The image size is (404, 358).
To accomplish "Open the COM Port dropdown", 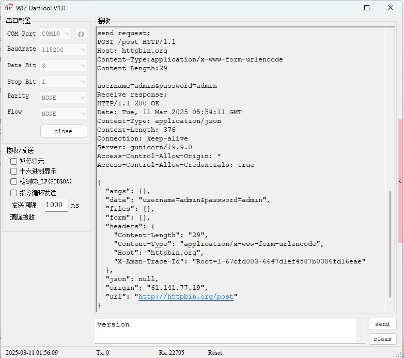I will 56,34.
